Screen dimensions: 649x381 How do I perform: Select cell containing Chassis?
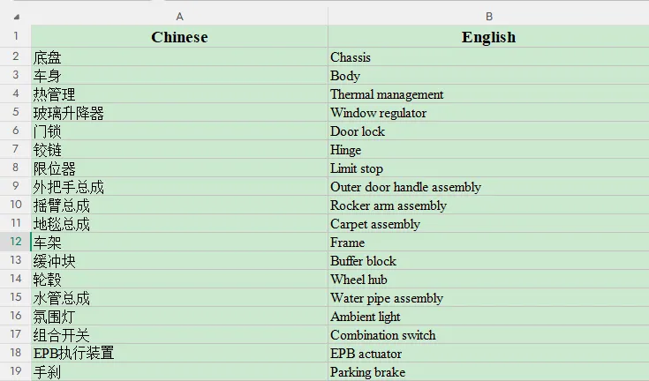pyautogui.click(x=488, y=57)
